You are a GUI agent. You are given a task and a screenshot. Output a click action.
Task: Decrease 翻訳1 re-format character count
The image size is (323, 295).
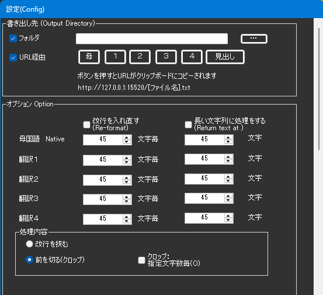point(127,162)
